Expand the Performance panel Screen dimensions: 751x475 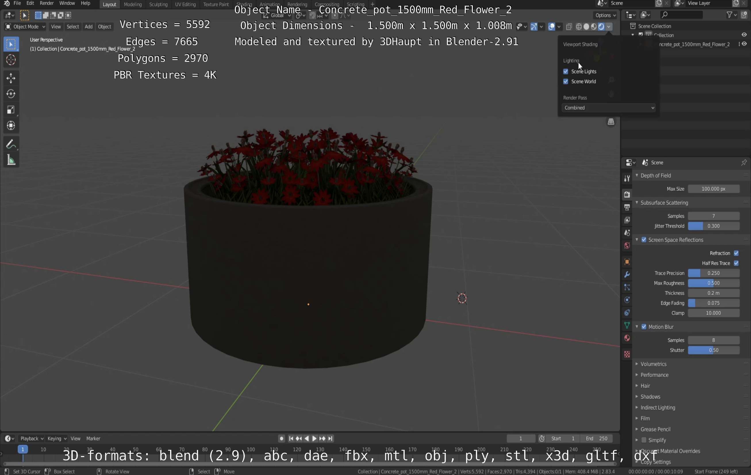point(654,375)
